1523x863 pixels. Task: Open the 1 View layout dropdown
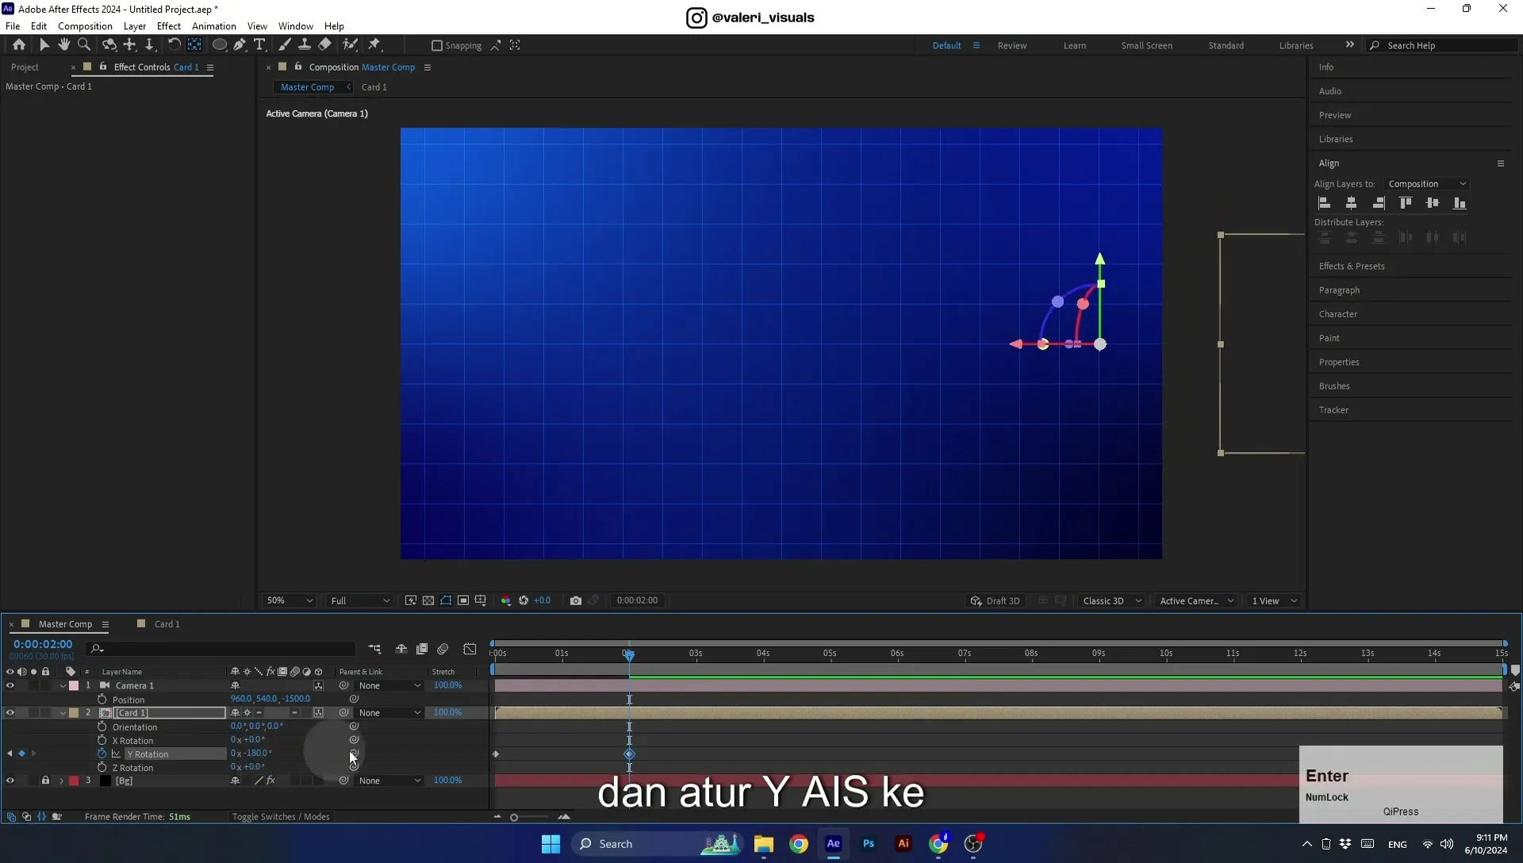tap(1274, 600)
